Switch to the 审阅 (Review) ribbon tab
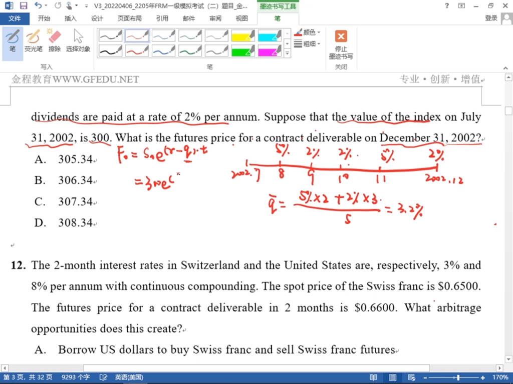This screenshot has height=384, width=513. [x=215, y=18]
